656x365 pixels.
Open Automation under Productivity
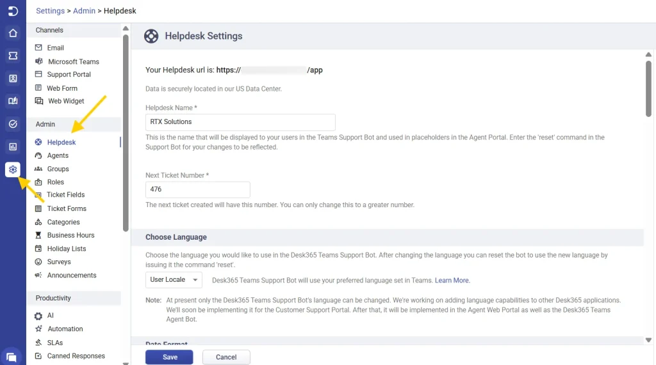point(65,329)
